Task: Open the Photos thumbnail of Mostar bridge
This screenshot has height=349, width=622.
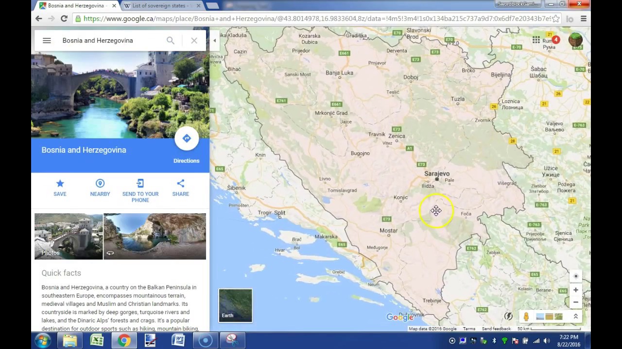Action: pos(69,236)
